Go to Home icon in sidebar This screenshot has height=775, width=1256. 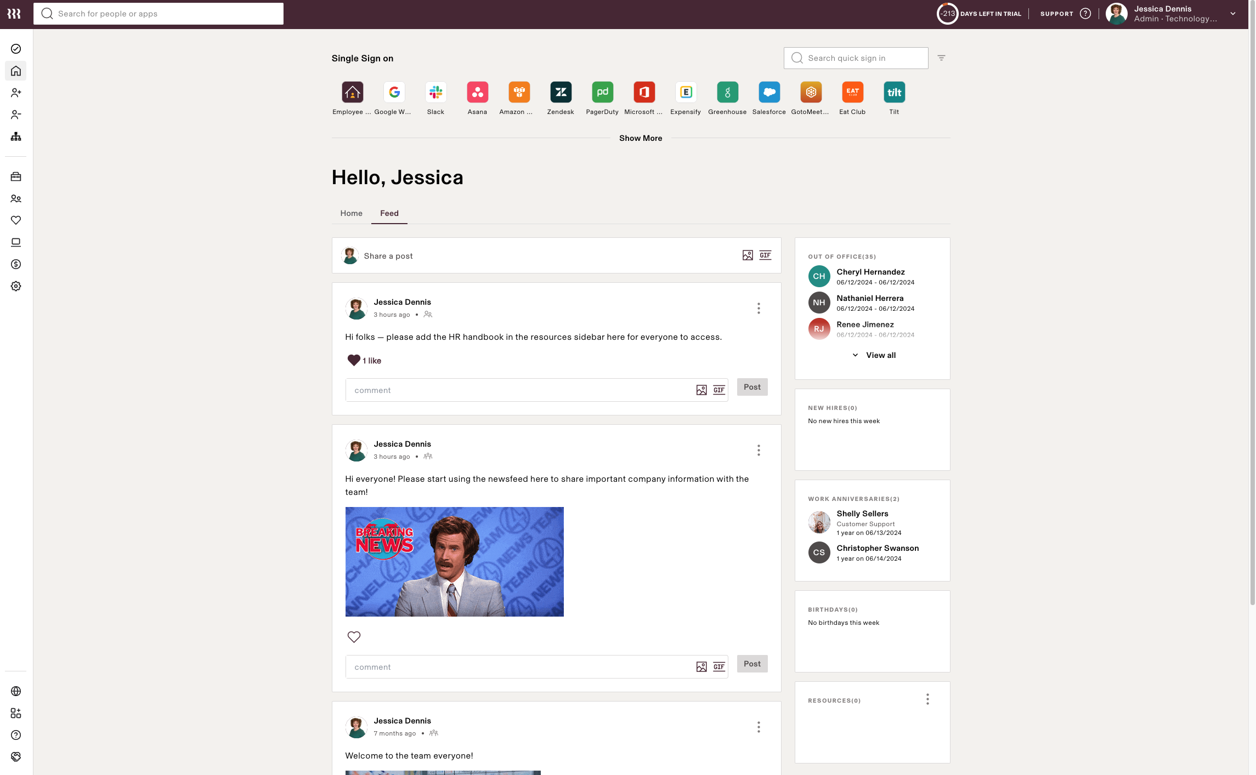coord(16,71)
